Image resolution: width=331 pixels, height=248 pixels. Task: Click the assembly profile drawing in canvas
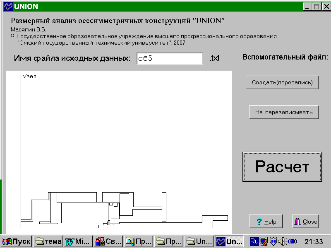pyautogui.click(x=125, y=210)
